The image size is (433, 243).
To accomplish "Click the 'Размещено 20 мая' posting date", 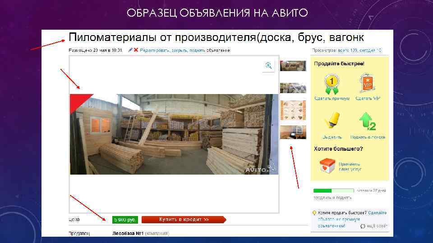I will point(96,50).
